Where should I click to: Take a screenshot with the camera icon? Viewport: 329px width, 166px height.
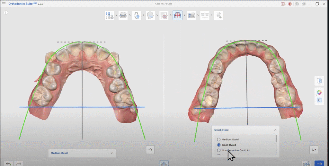[x=297, y=4]
